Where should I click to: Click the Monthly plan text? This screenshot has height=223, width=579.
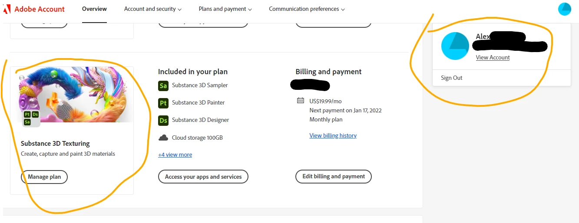[x=326, y=119]
